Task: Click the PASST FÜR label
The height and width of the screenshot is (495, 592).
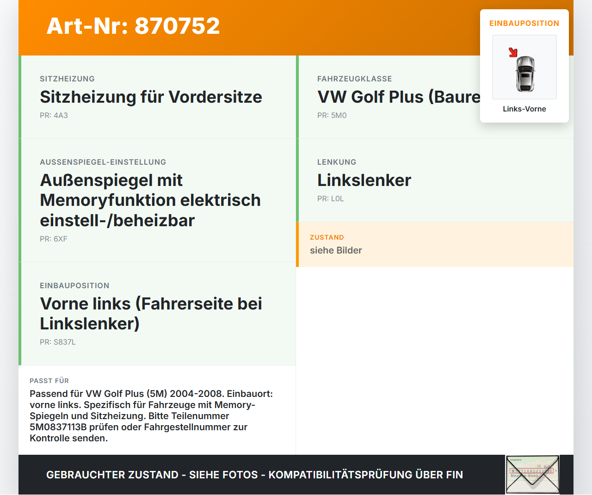Action: click(x=49, y=381)
